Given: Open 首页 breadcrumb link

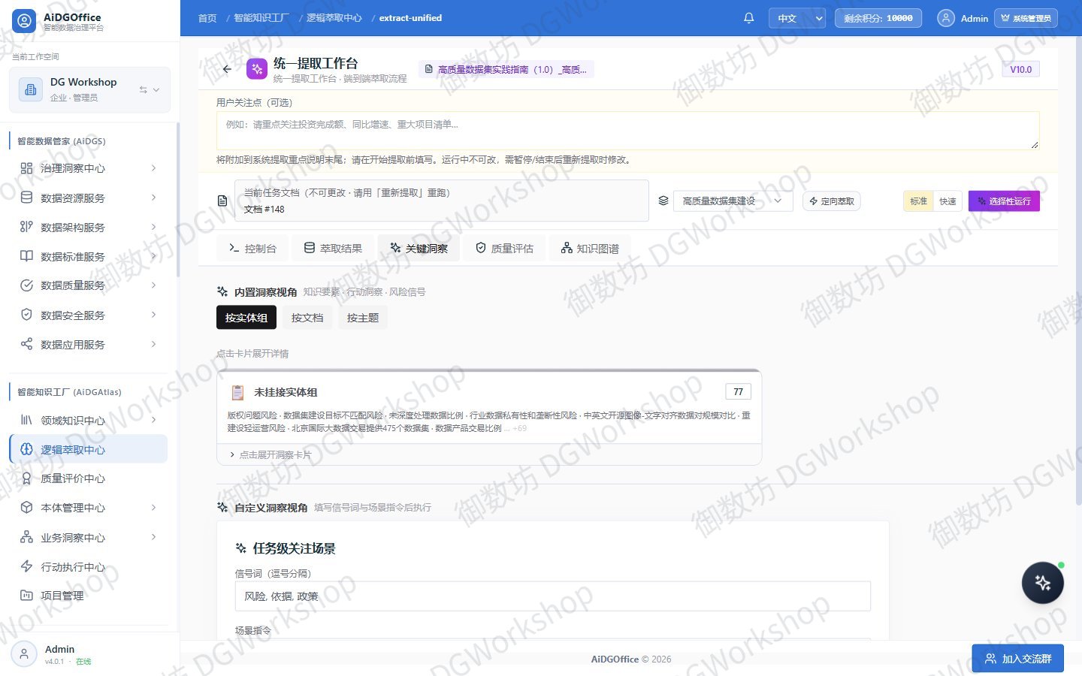Looking at the screenshot, I should (207, 18).
